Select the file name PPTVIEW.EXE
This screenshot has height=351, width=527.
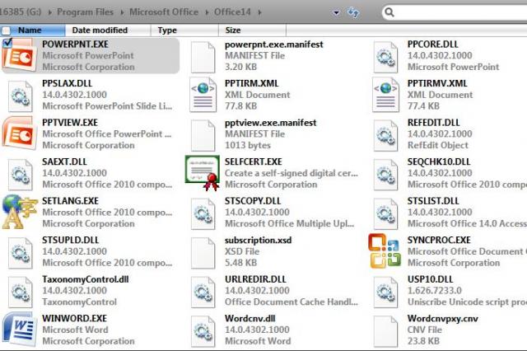[x=70, y=123]
